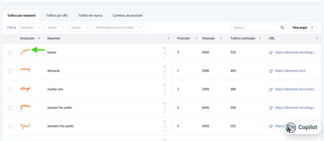
Task: Click the pencil icon in the answer the public row
Action: (x=165, y=112)
